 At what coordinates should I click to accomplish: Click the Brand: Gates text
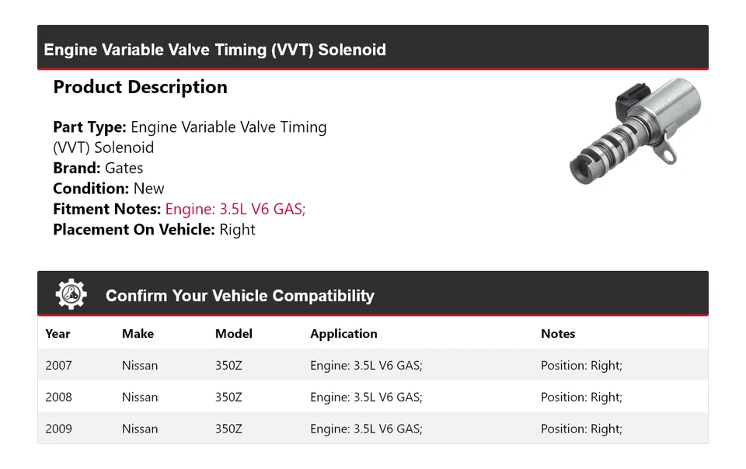(x=98, y=168)
